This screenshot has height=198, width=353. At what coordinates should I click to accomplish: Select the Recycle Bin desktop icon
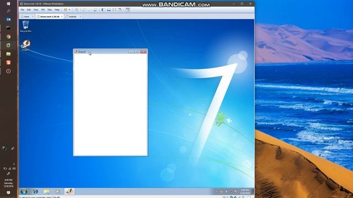26,26
